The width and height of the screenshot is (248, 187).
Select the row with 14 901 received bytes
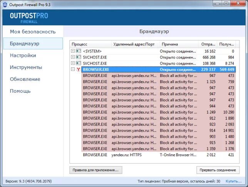[x=159, y=130]
